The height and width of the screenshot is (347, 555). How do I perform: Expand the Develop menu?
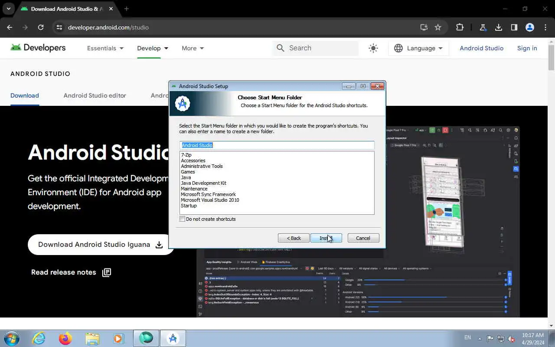point(153,48)
